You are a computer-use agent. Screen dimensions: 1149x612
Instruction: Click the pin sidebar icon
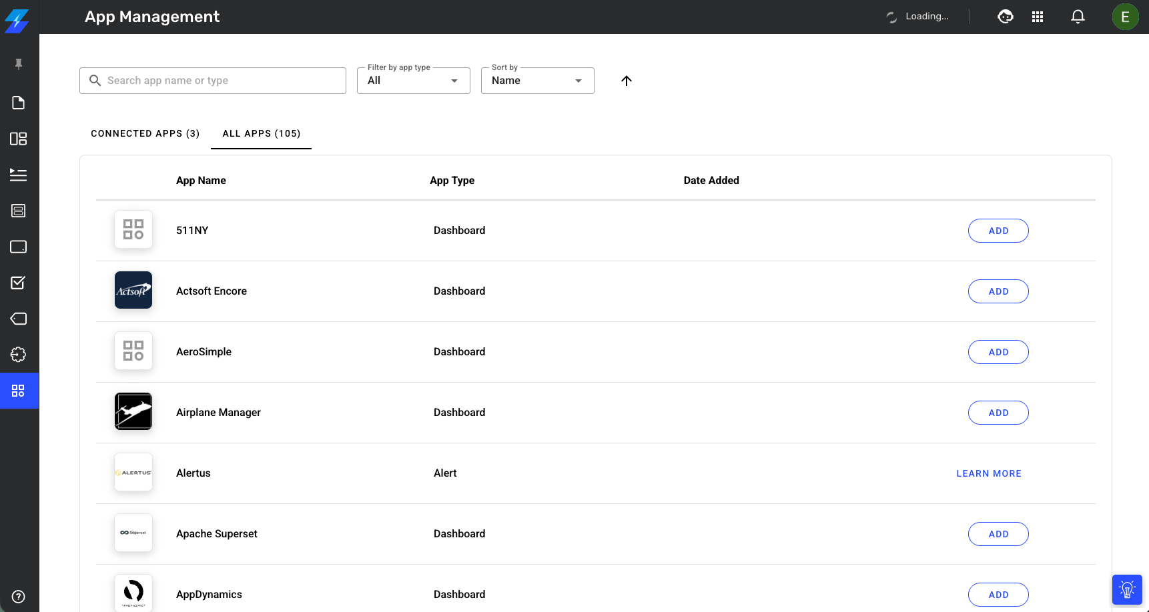[19, 64]
